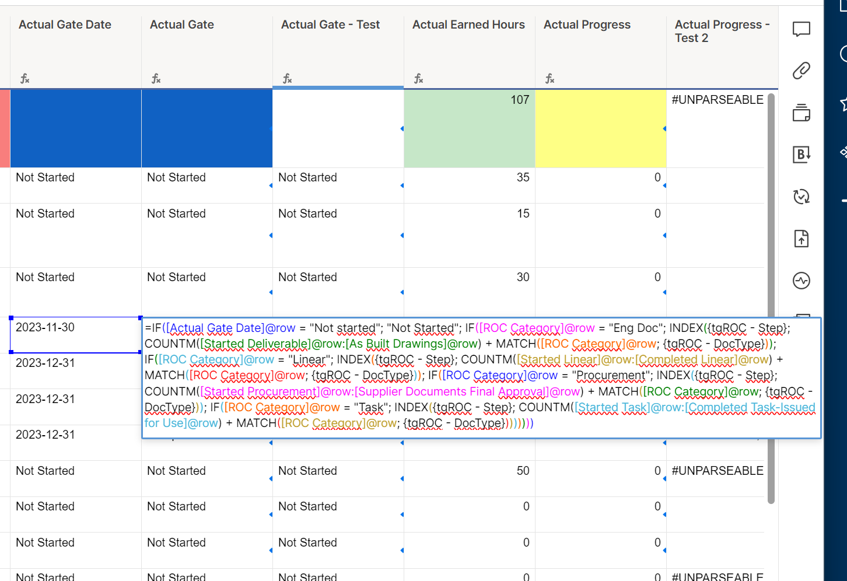Viewport: 847px width, 581px height.
Task: Click the yellow Actual Progress cell
Action: pos(600,128)
